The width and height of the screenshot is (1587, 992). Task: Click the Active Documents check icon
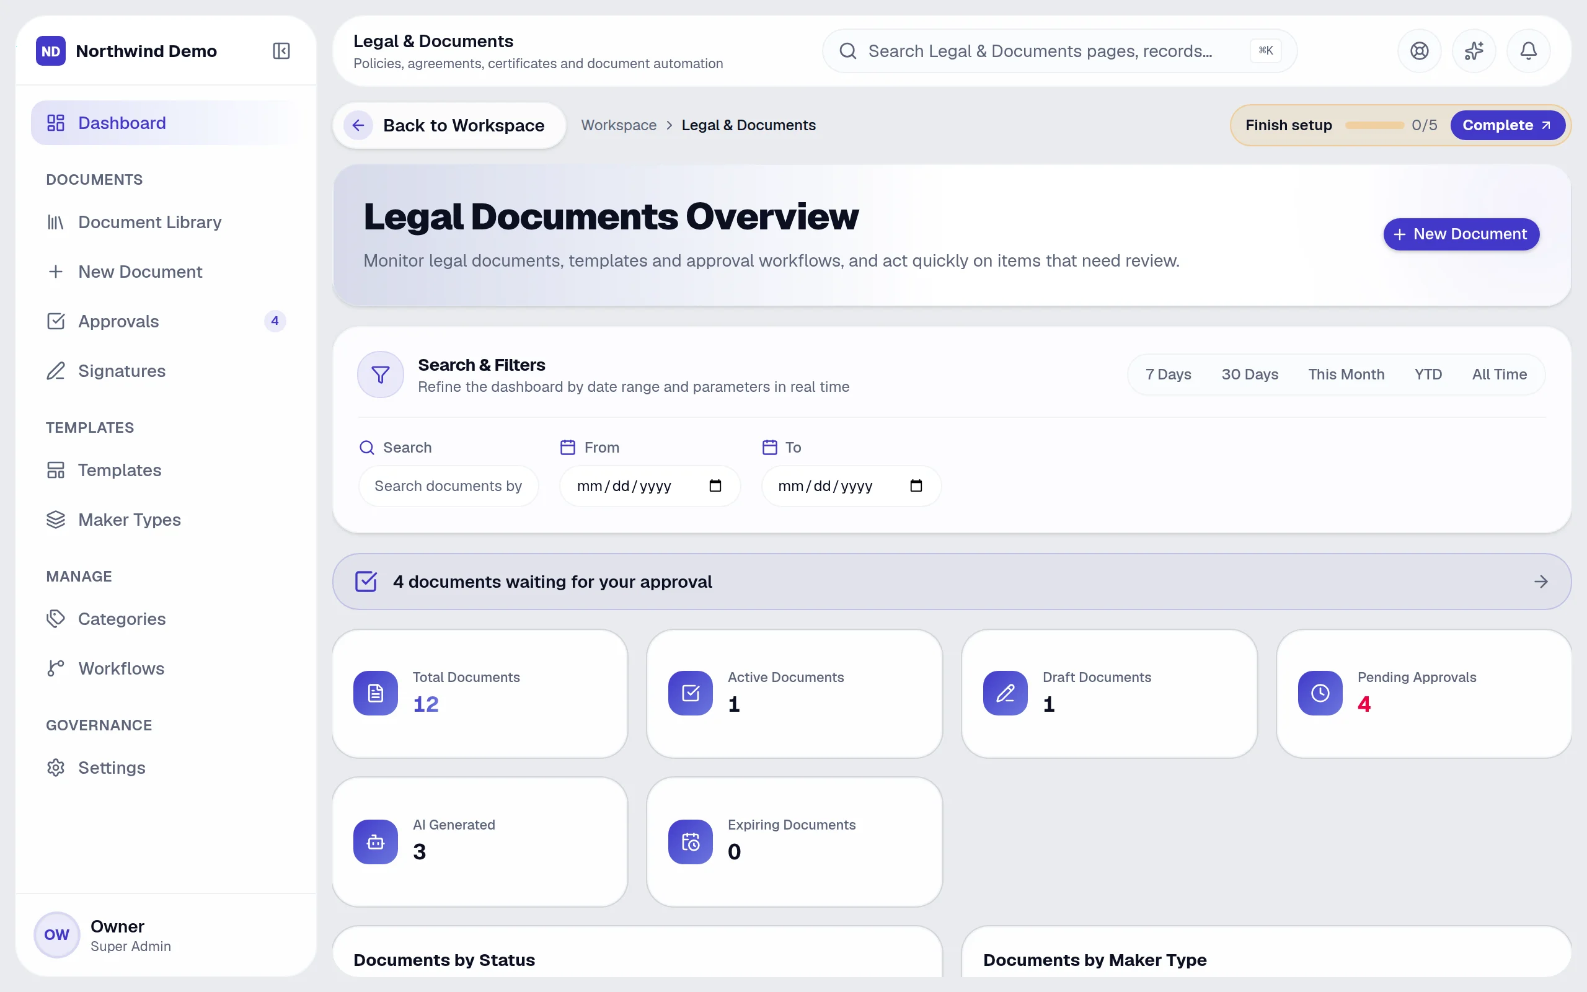tap(690, 693)
